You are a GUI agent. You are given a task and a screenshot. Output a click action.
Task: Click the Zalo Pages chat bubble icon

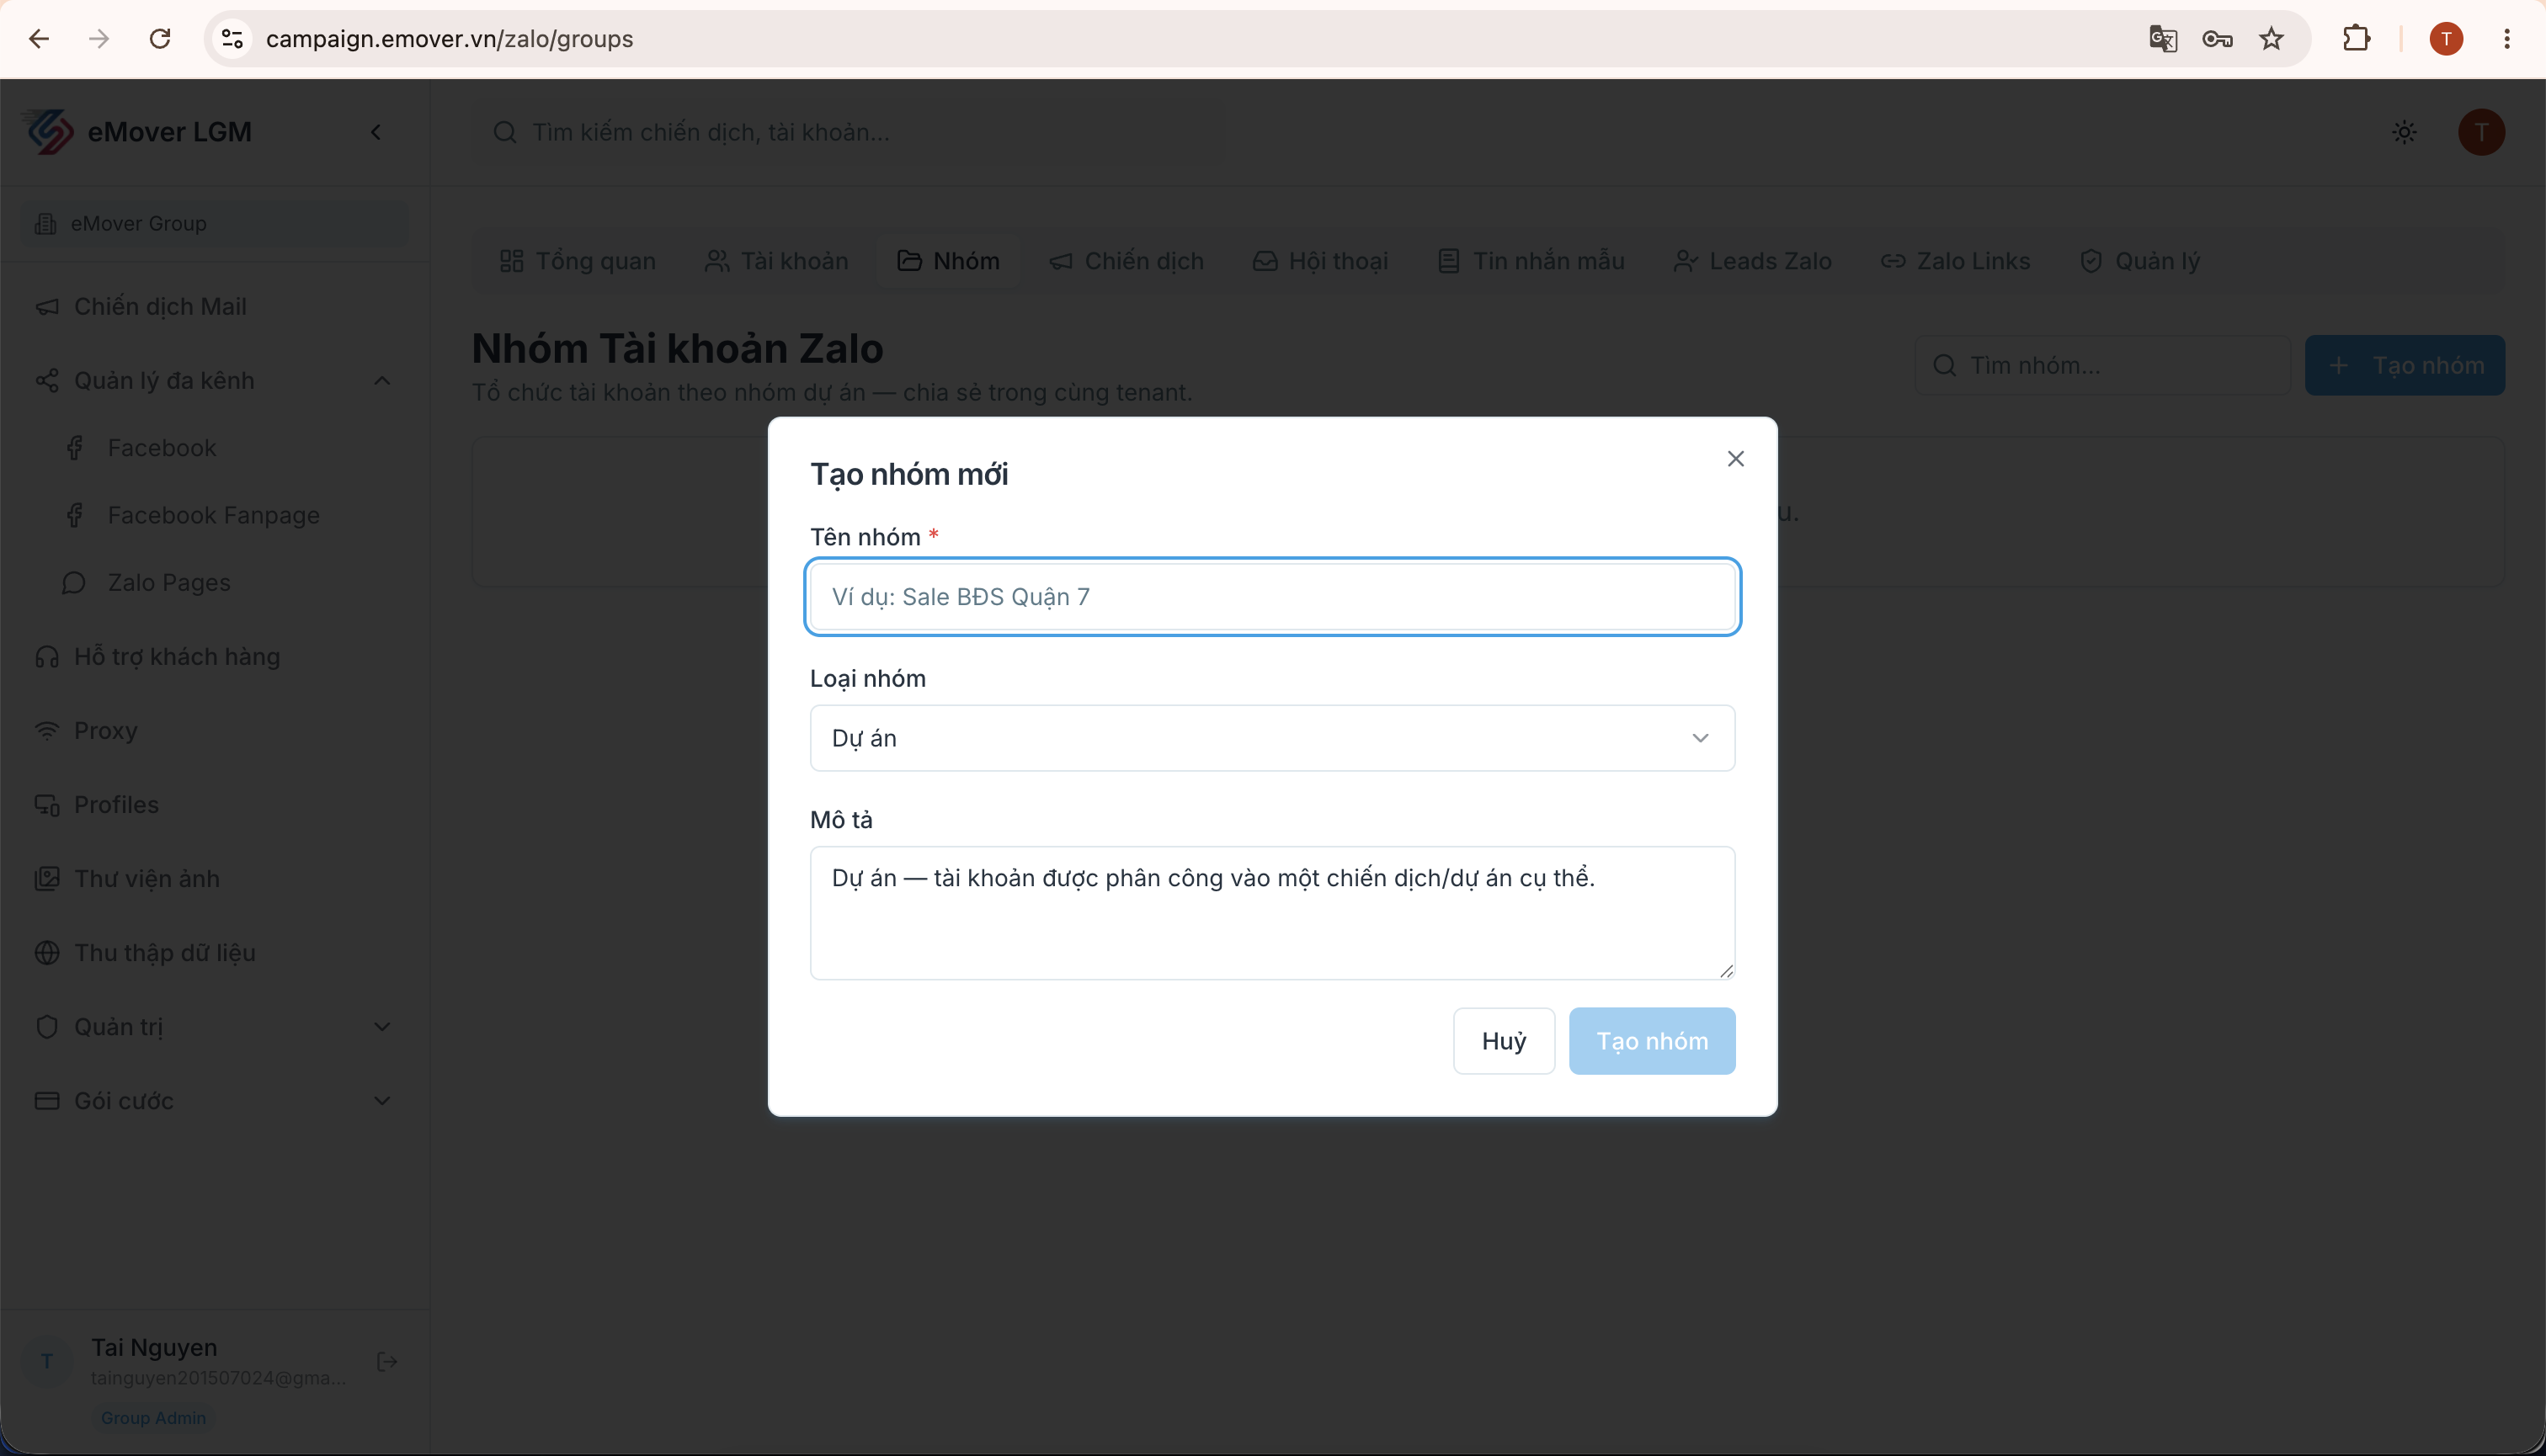point(74,583)
